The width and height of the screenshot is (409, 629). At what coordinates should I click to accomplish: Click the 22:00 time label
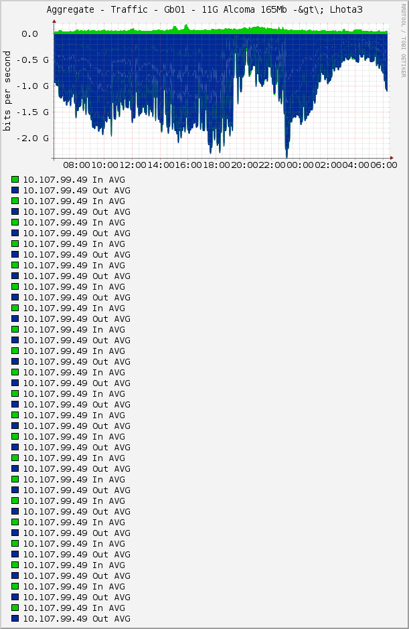(x=272, y=165)
